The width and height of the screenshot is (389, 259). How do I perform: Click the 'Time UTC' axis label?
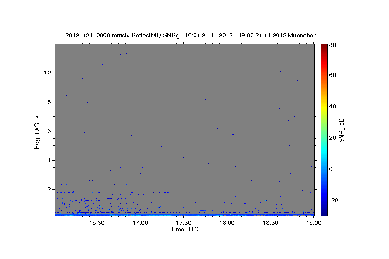click(184, 229)
